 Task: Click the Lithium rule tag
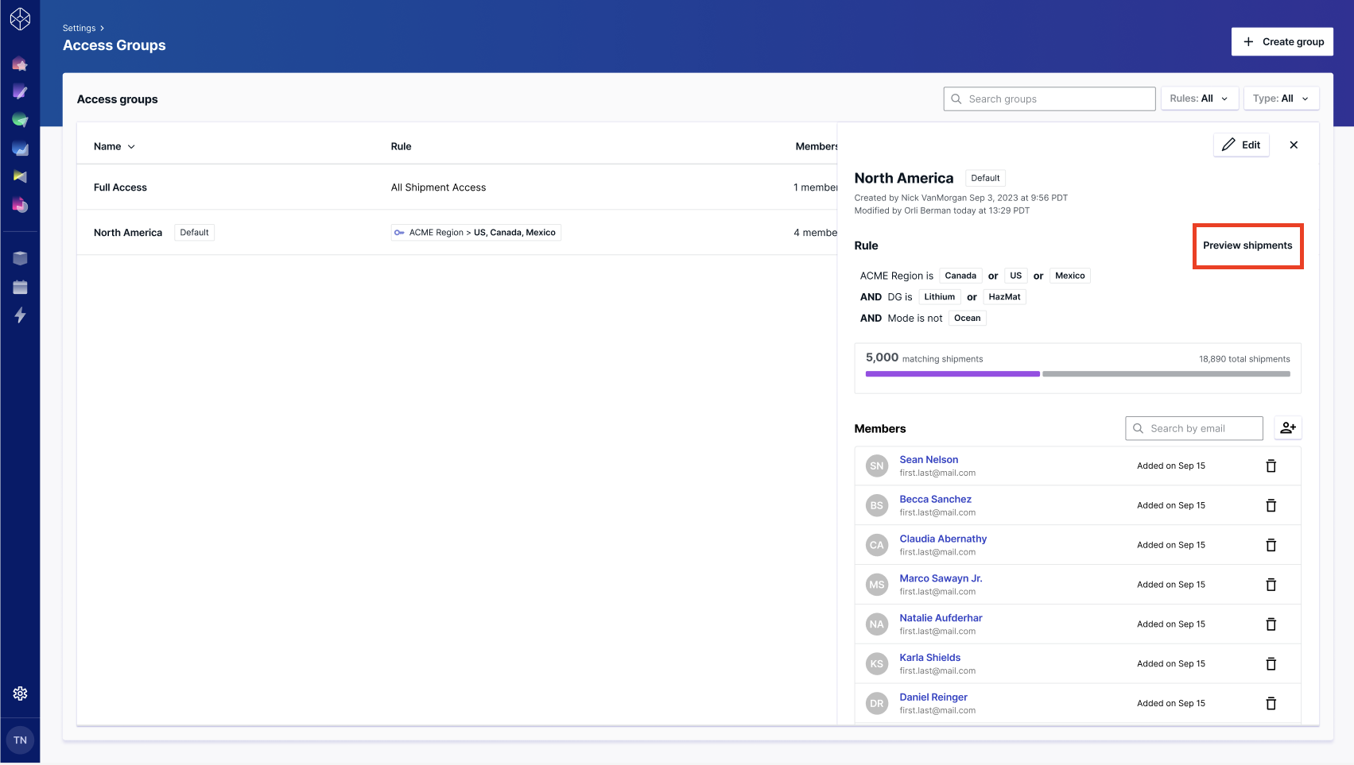click(x=939, y=297)
